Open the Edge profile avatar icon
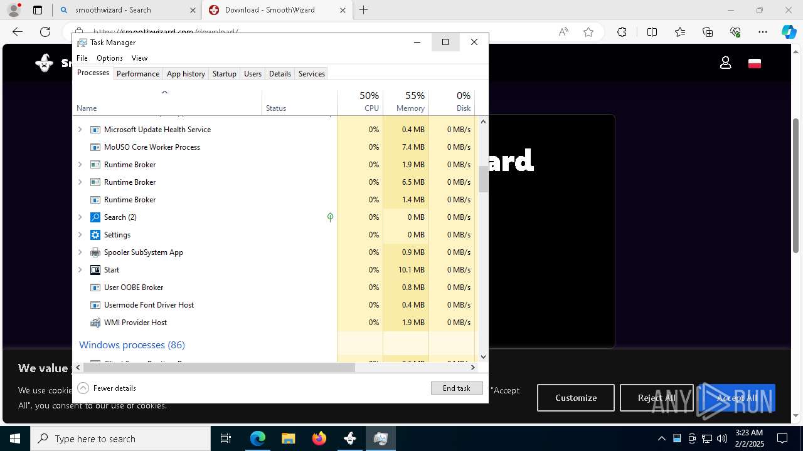 click(14, 10)
